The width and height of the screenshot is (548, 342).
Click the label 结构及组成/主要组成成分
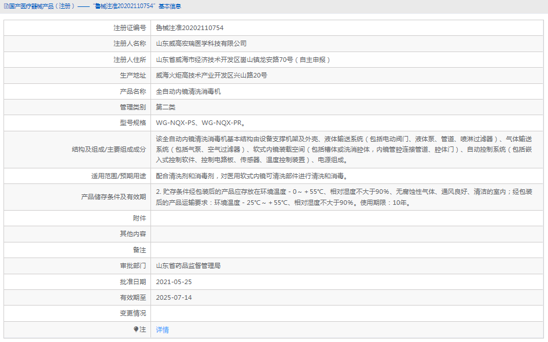tap(109, 149)
